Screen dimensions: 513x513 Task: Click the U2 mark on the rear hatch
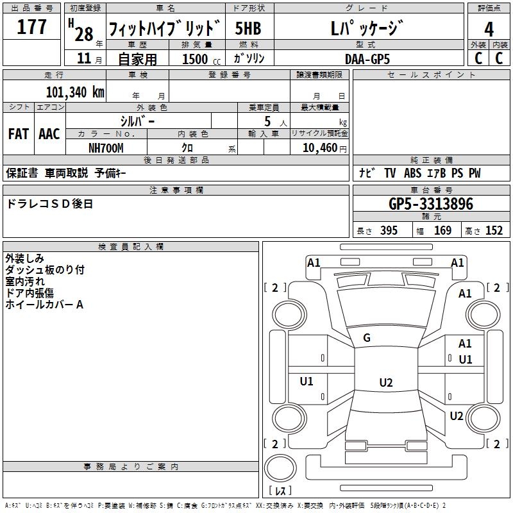click(x=385, y=383)
